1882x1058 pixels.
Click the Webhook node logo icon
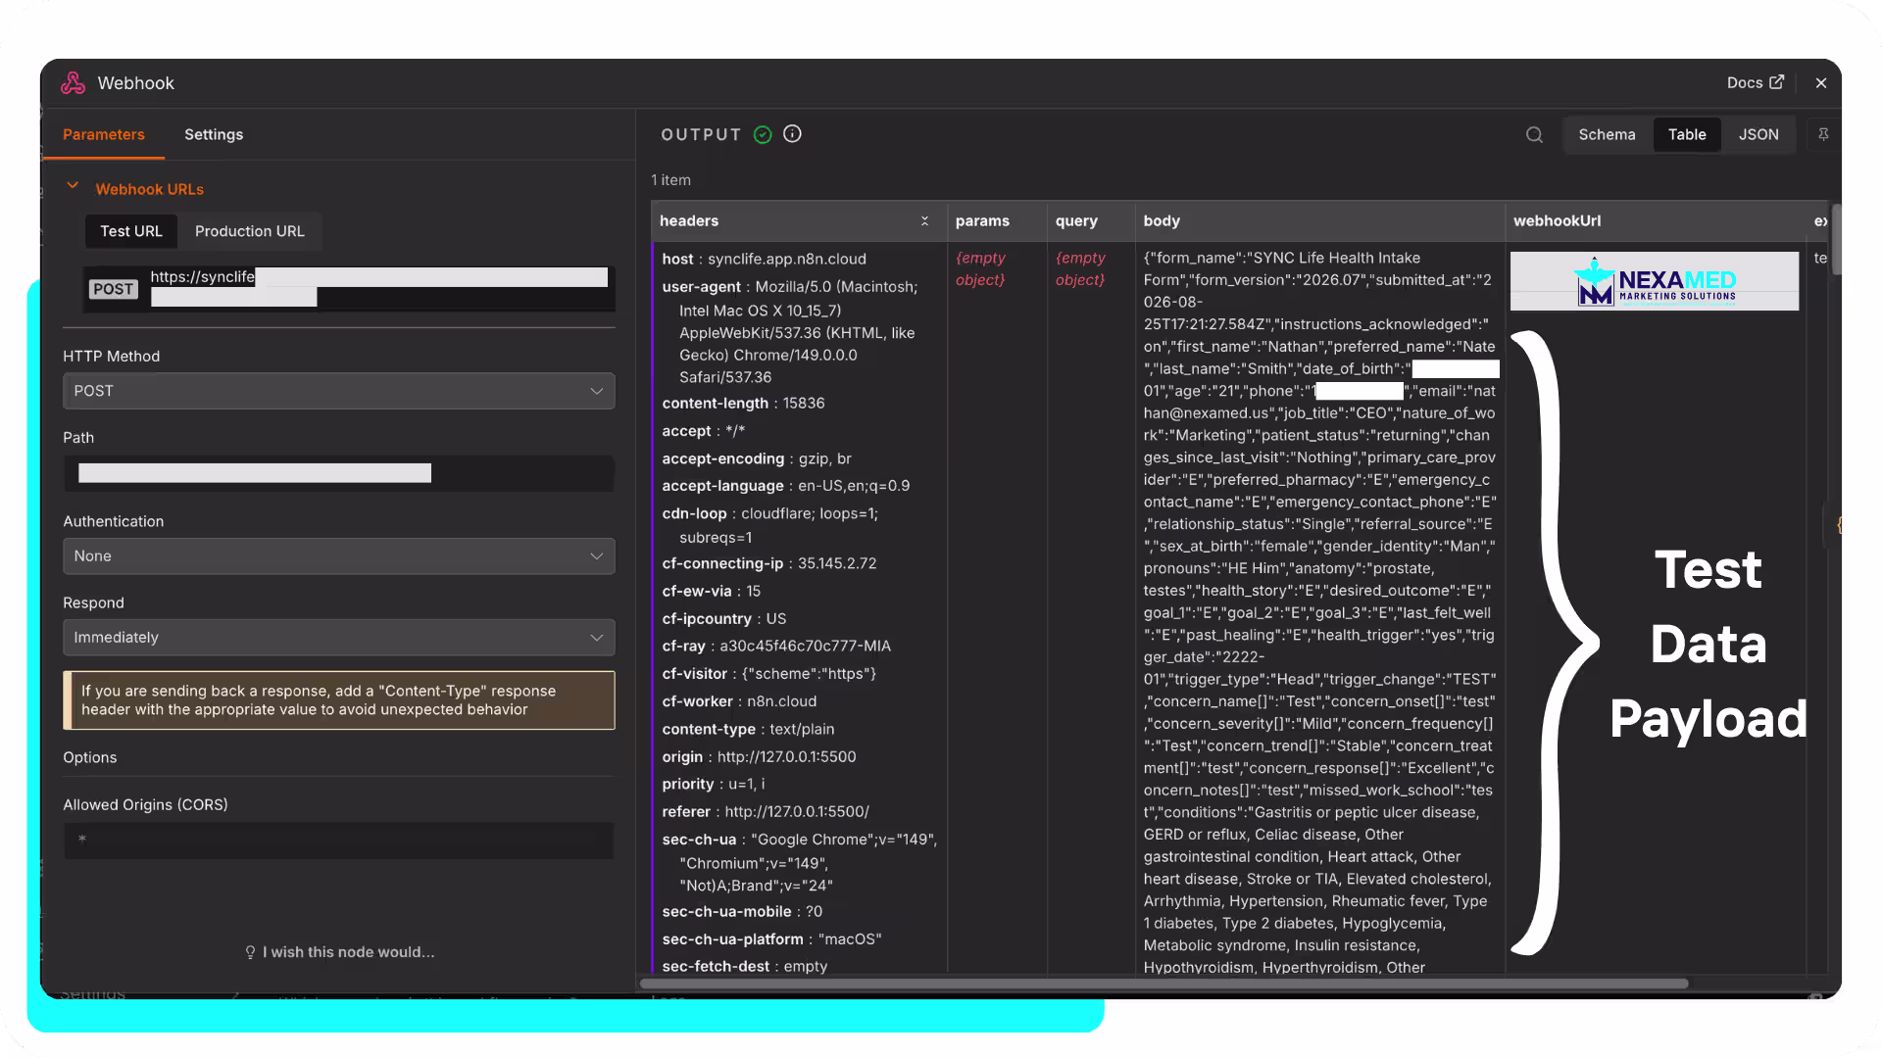[x=73, y=83]
